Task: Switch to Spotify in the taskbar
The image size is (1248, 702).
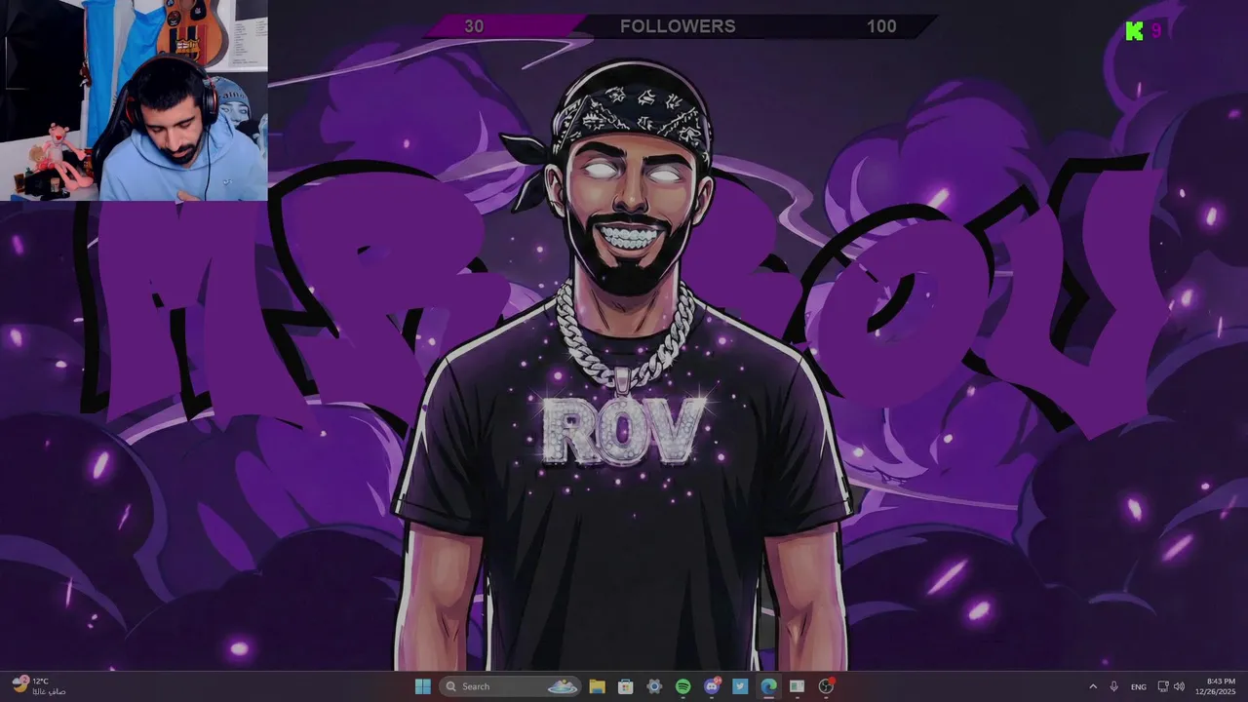Action: point(682,686)
